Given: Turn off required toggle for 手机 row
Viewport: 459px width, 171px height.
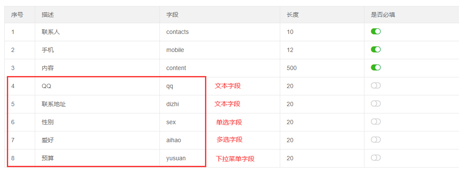Looking at the screenshot, I should (376, 49).
